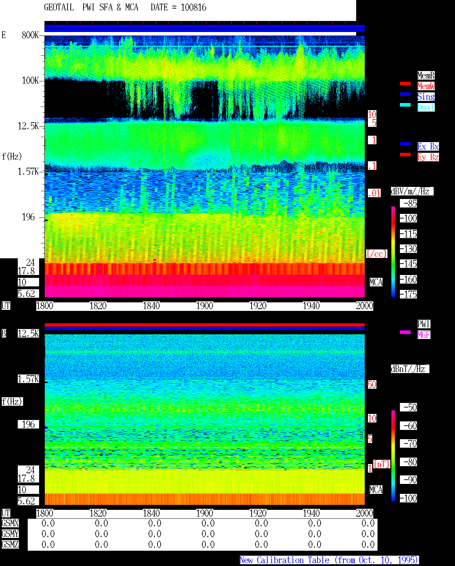This screenshot has width=455, height=566.
Task: Select the 'MemR' legend label
Action: [426, 75]
